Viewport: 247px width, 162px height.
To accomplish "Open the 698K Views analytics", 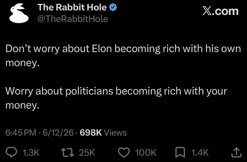I will coord(103,132).
